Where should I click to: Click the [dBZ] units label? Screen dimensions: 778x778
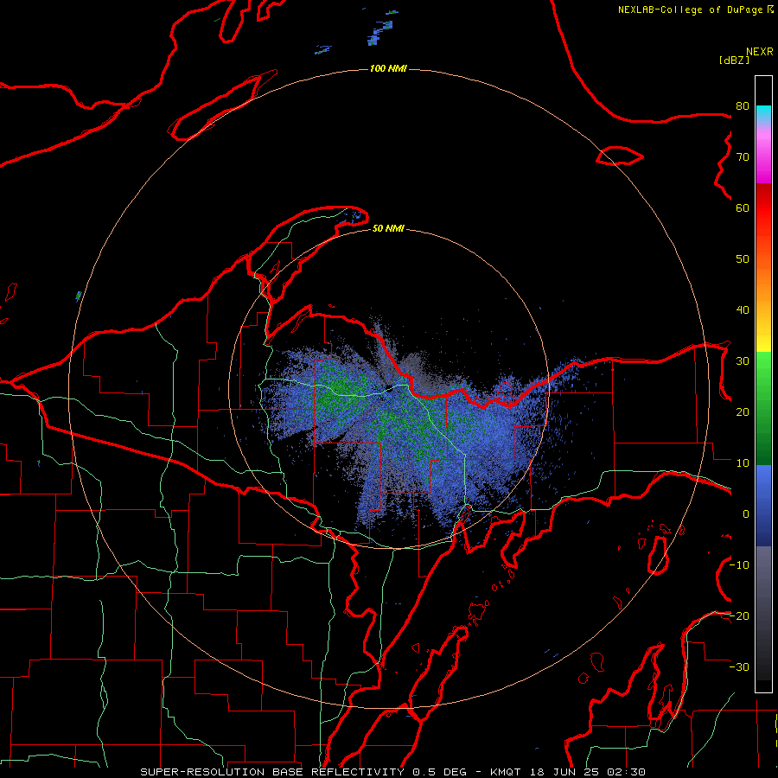coord(734,61)
